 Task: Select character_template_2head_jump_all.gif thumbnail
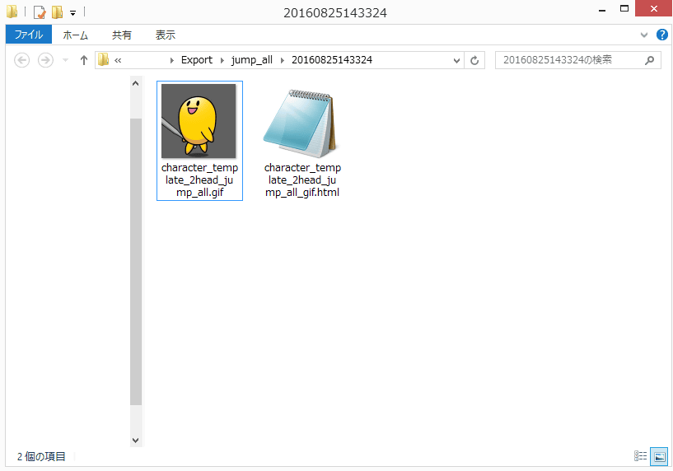(x=199, y=121)
